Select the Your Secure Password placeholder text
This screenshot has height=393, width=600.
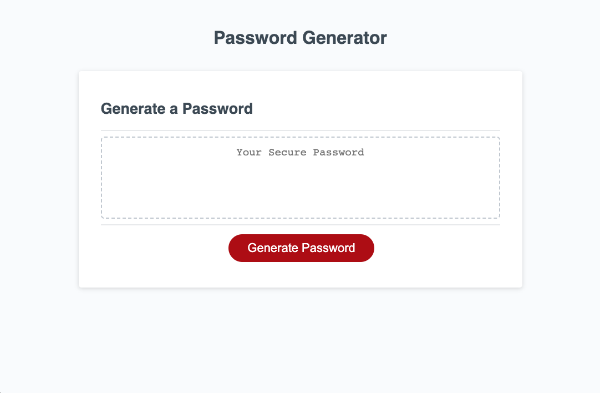(301, 153)
